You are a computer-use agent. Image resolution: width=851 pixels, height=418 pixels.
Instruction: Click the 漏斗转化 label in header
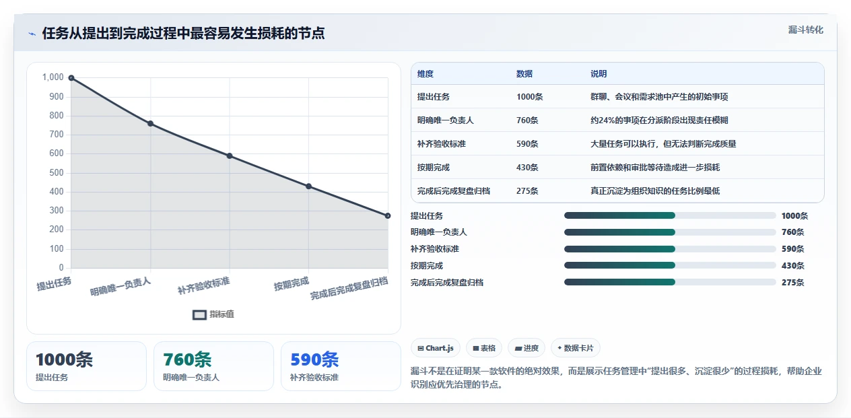pos(805,30)
